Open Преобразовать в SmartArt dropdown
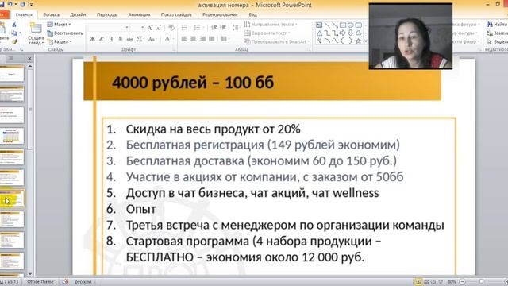 click(x=277, y=41)
